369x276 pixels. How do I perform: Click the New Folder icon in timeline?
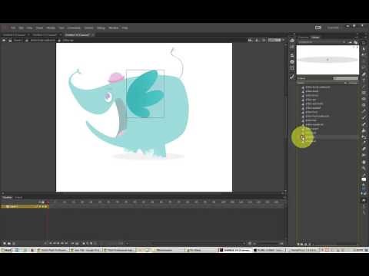click(9, 243)
